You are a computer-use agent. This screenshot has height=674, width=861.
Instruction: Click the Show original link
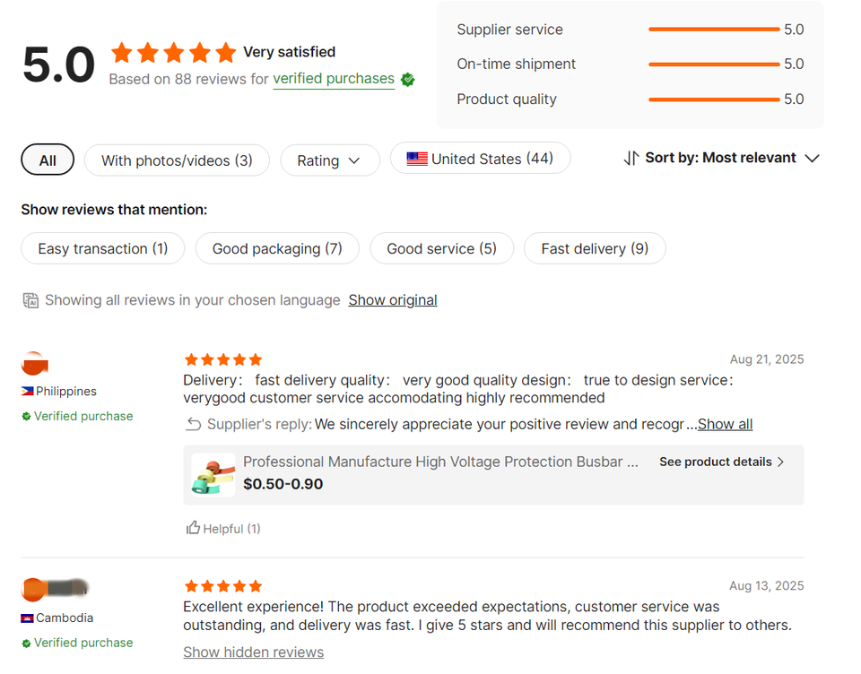[393, 300]
